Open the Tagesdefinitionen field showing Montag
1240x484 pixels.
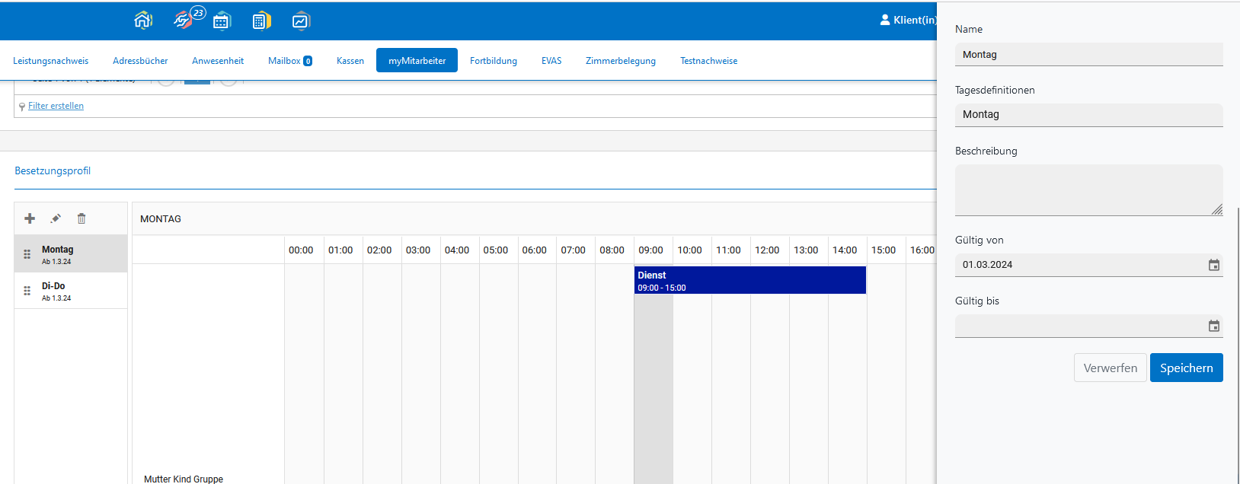click(1088, 115)
